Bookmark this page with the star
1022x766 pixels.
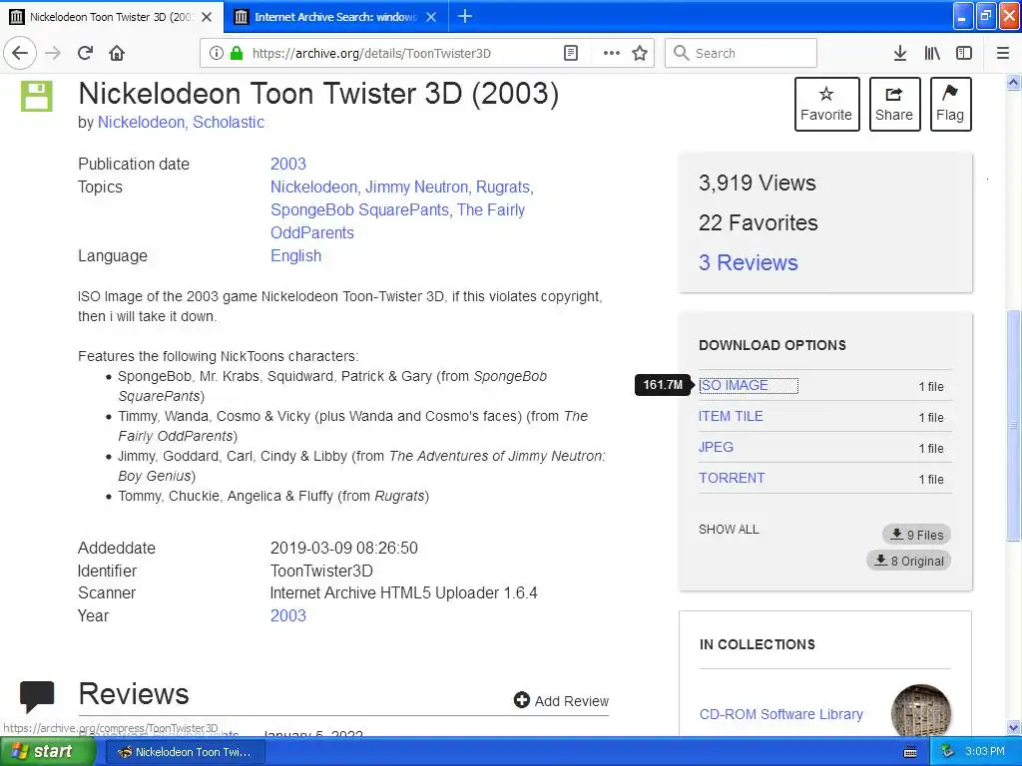pos(640,53)
